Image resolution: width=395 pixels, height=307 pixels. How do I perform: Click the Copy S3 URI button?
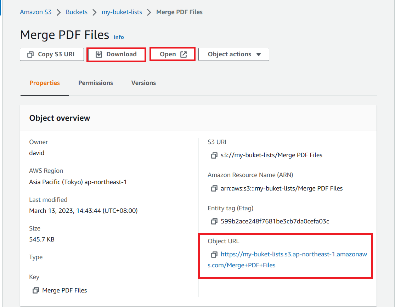(x=52, y=54)
